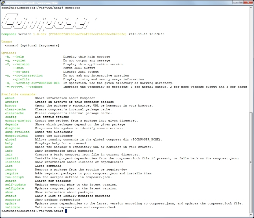Click the 'Available commands:' heading
254x218 pixels.
[x=19, y=94]
